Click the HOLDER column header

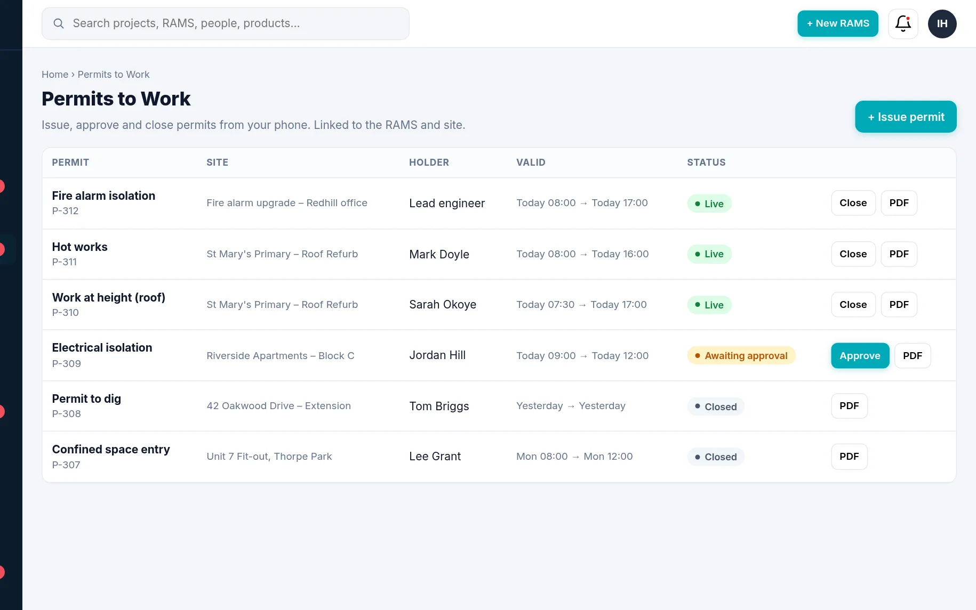pos(429,162)
